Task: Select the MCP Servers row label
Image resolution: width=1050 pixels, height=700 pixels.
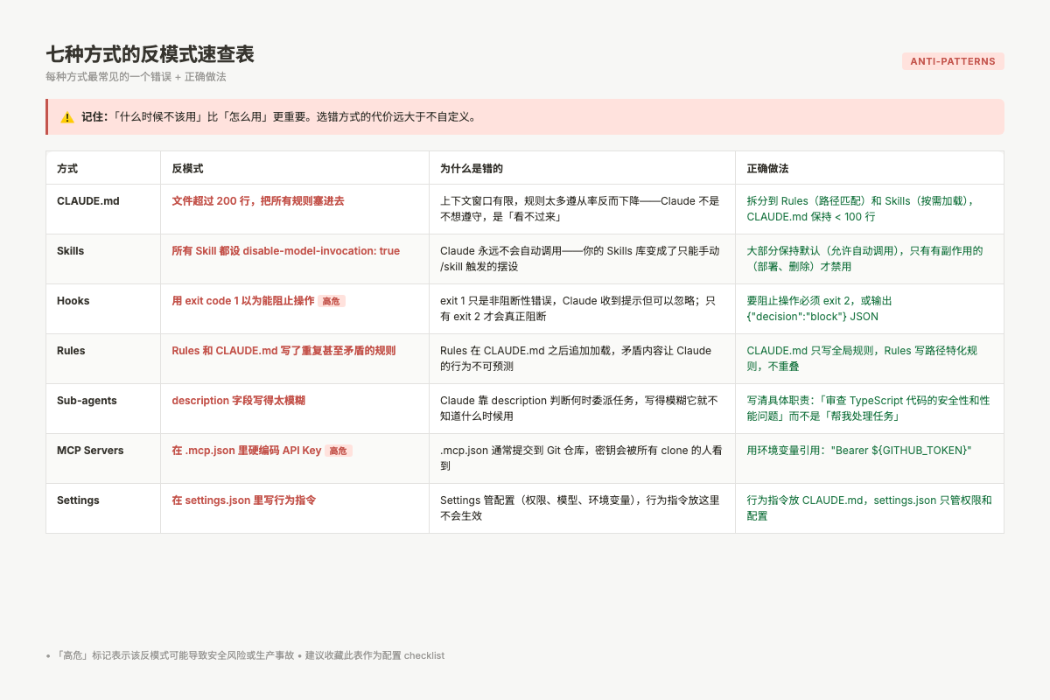Action: (x=90, y=450)
